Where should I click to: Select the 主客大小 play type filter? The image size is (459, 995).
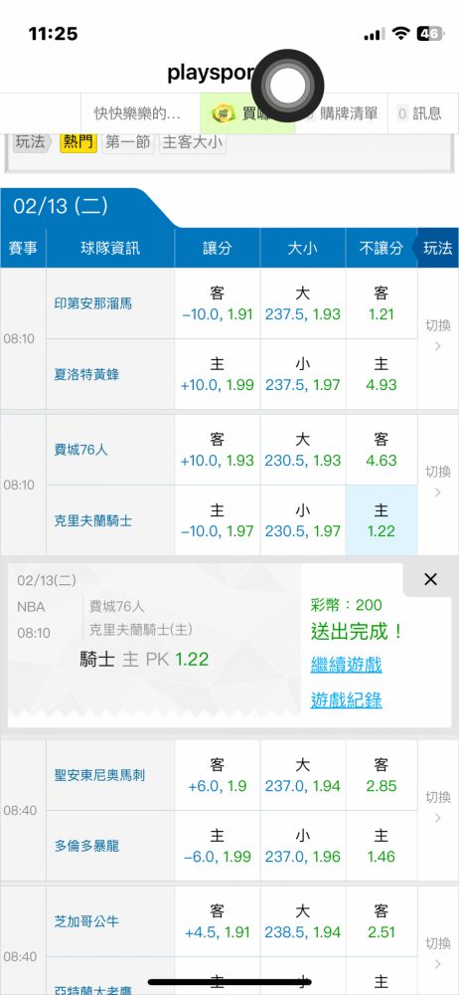point(193,142)
